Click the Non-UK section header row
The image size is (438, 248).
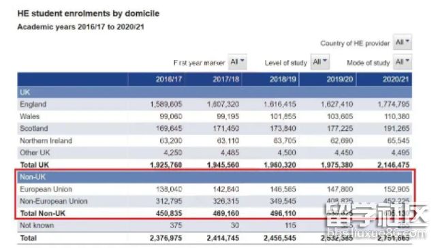[x=215, y=176]
